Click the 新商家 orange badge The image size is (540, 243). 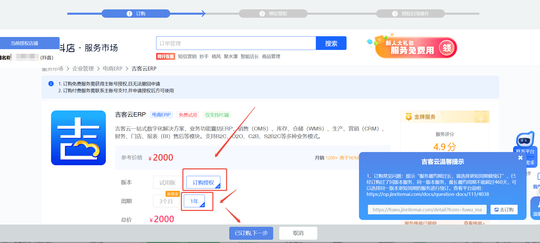point(173,194)
